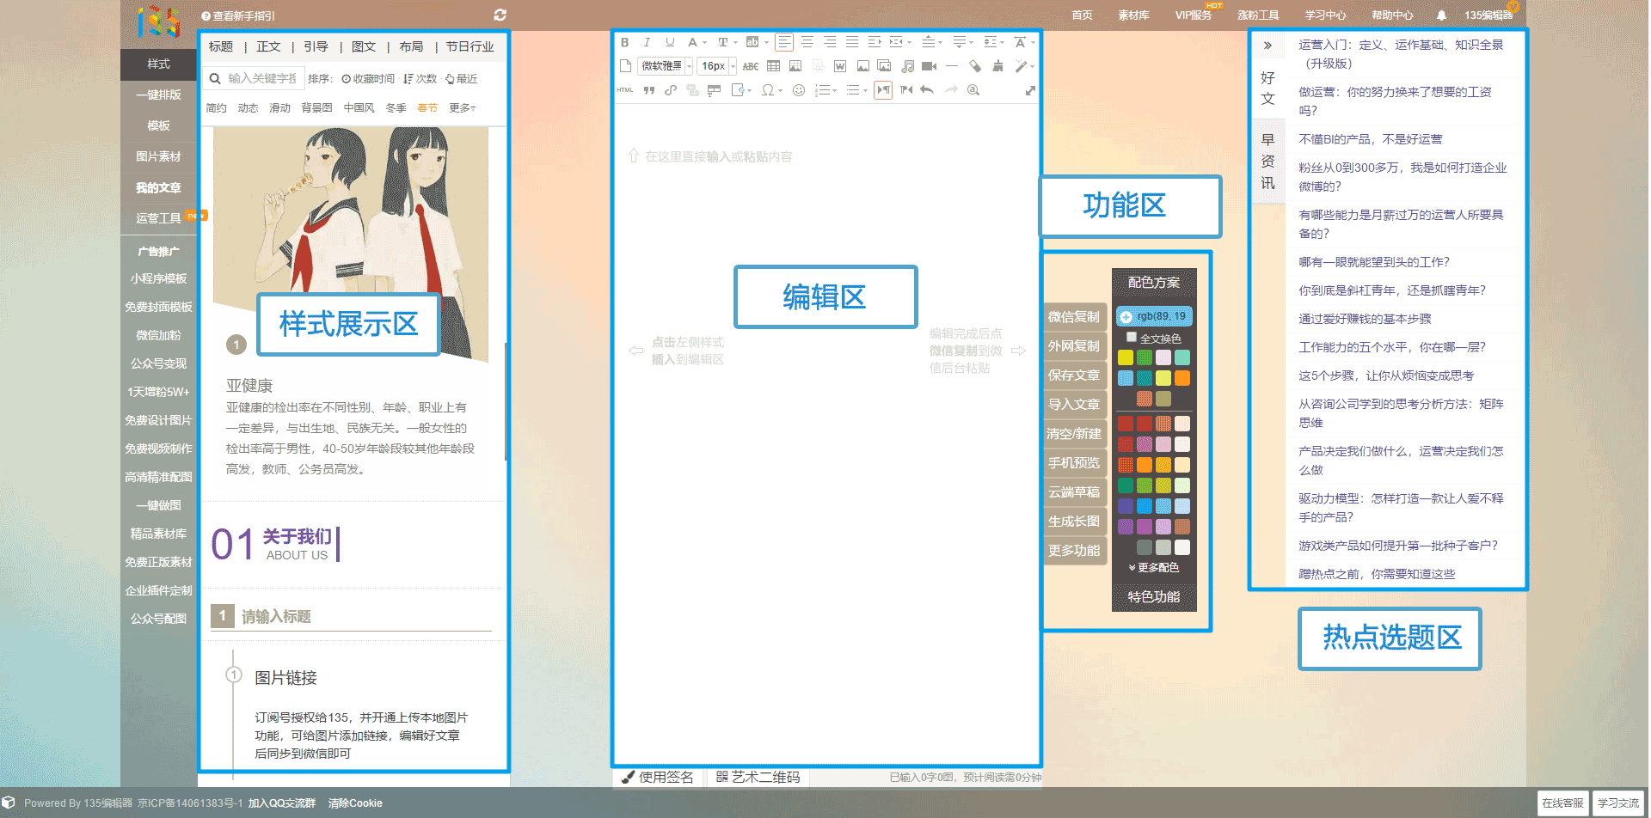Open 云端草稿 drafts
This screenshot has width=1651, height=818.
(1073, 492)
